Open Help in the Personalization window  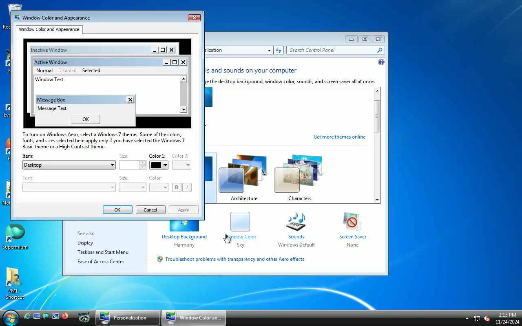click(x=381, y=62)
